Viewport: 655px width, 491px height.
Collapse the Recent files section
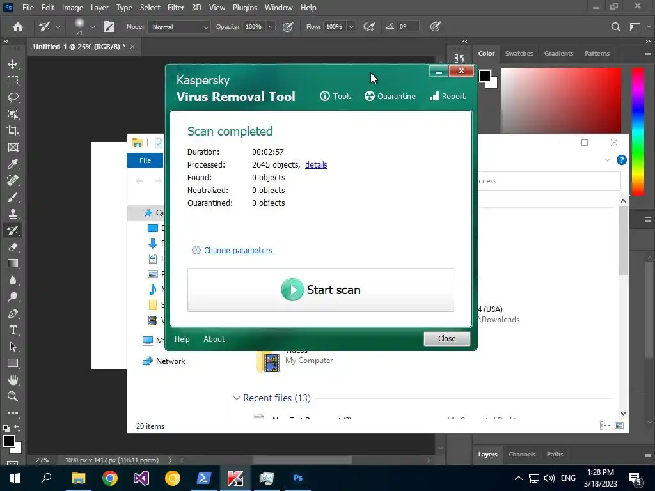(237, 398)
